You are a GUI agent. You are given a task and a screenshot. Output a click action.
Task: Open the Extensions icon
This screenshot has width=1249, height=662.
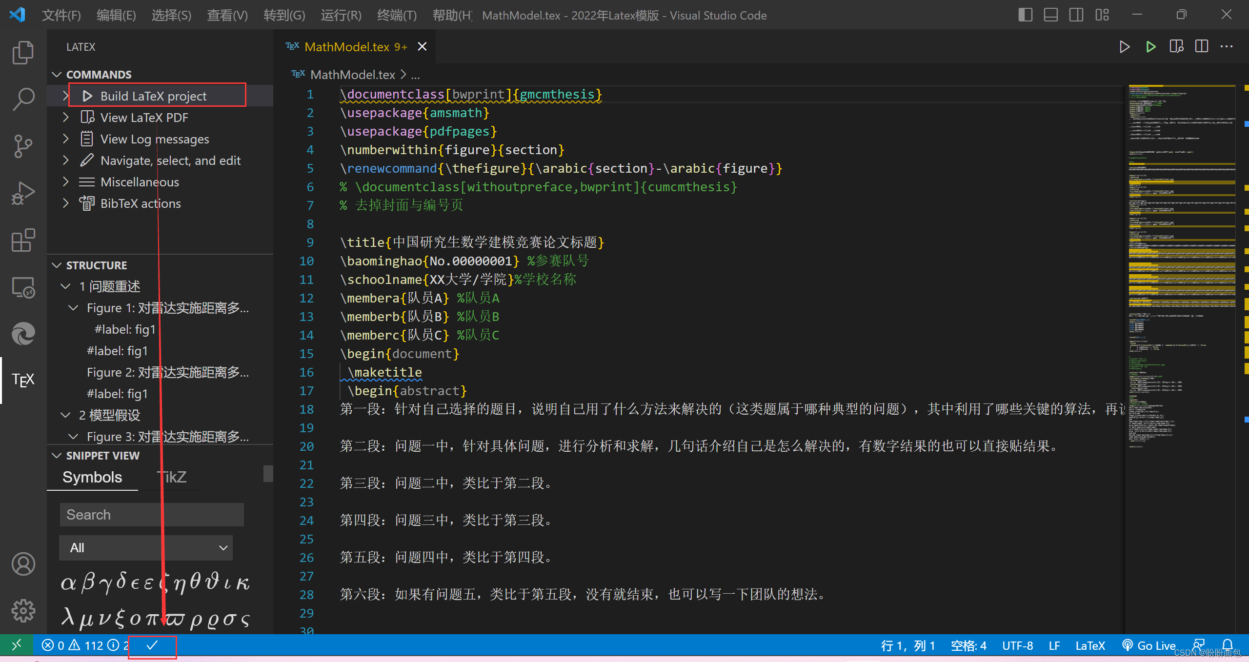point(22,240)
